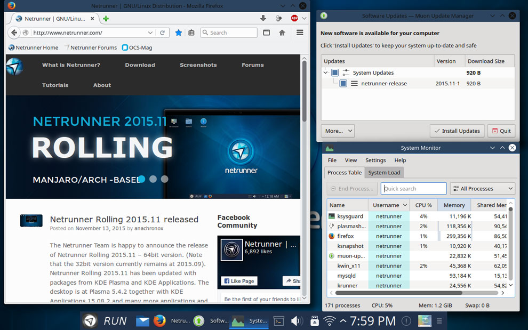Image resolution: width=528 pixels, height=330 pixels.
Task: Select the third carousel dot on banner
Action: tap(164, 179)
